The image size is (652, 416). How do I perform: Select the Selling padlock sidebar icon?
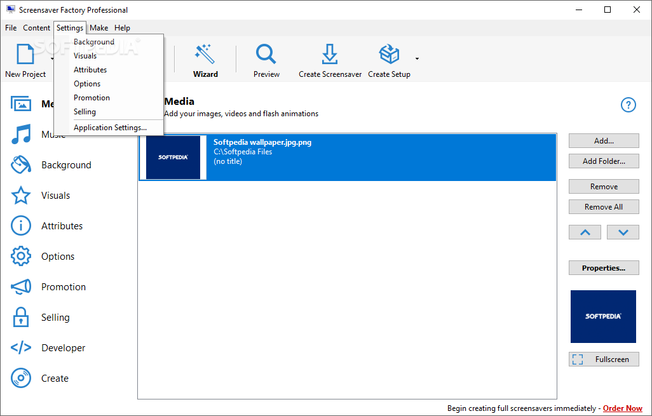coord(21,317)
